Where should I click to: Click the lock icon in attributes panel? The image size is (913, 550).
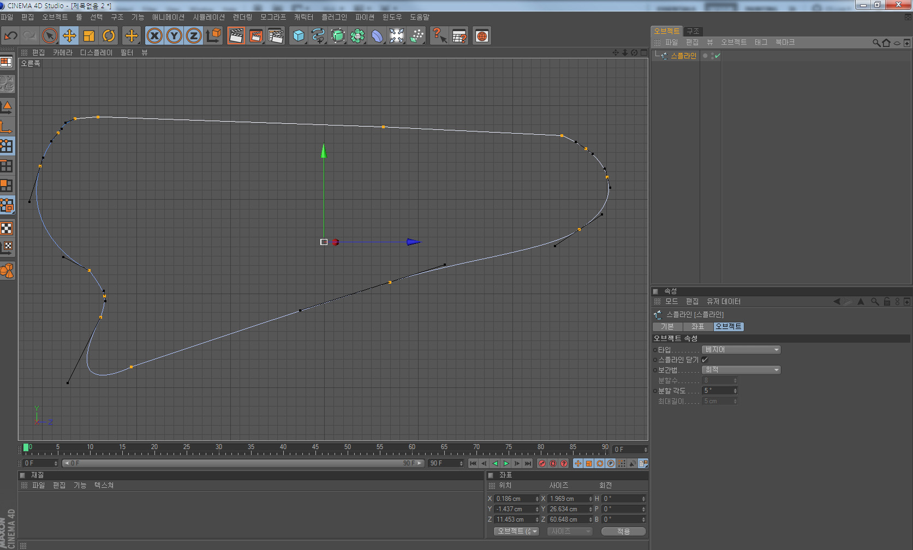(887, 301)
